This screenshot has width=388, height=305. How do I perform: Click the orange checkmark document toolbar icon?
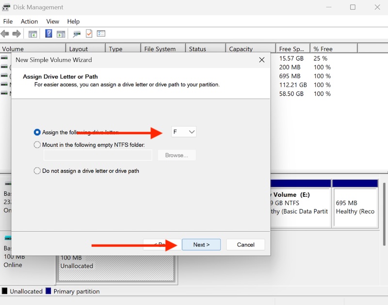point(89,34)
